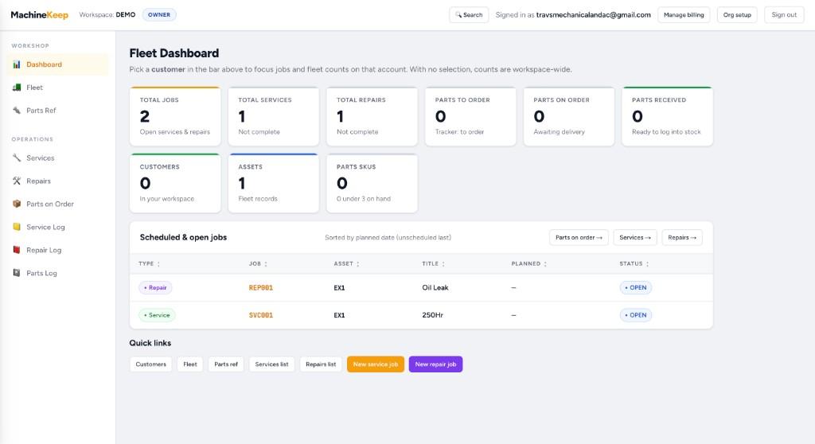Open the SVC001 job link
This screenshot has height=444, width=815.
261,315
